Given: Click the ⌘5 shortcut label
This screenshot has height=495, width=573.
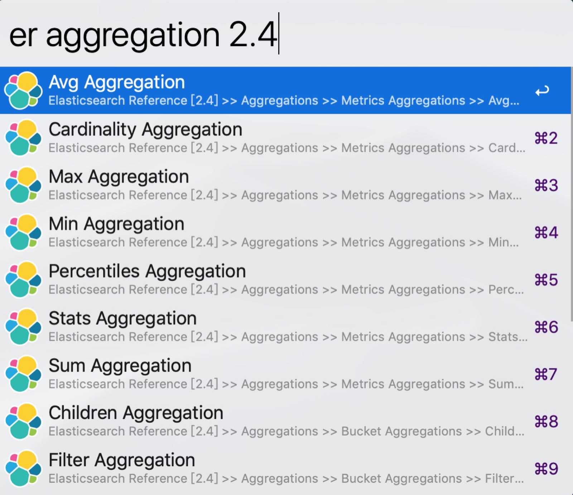Looking at the screenshot, I should coord(546,280).
